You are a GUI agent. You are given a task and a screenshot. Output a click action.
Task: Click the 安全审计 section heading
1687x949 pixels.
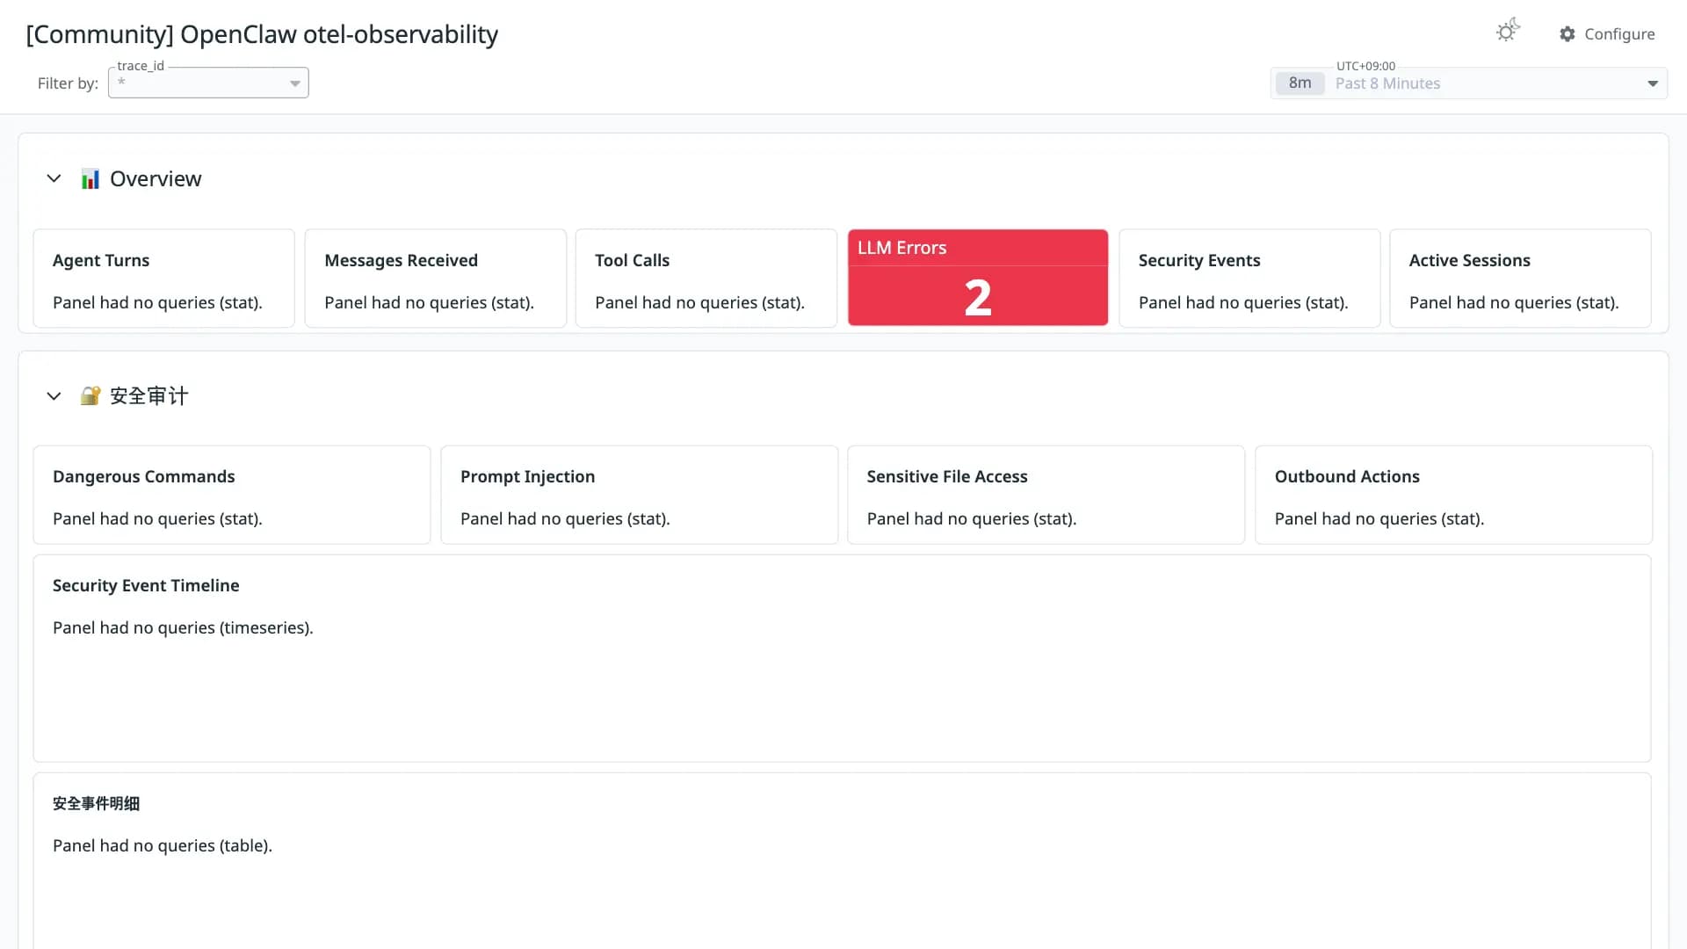point(148,396)
